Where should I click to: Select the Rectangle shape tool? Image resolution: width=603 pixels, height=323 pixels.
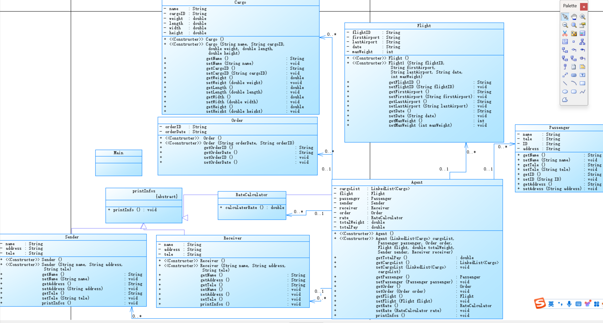coord(582,83)
